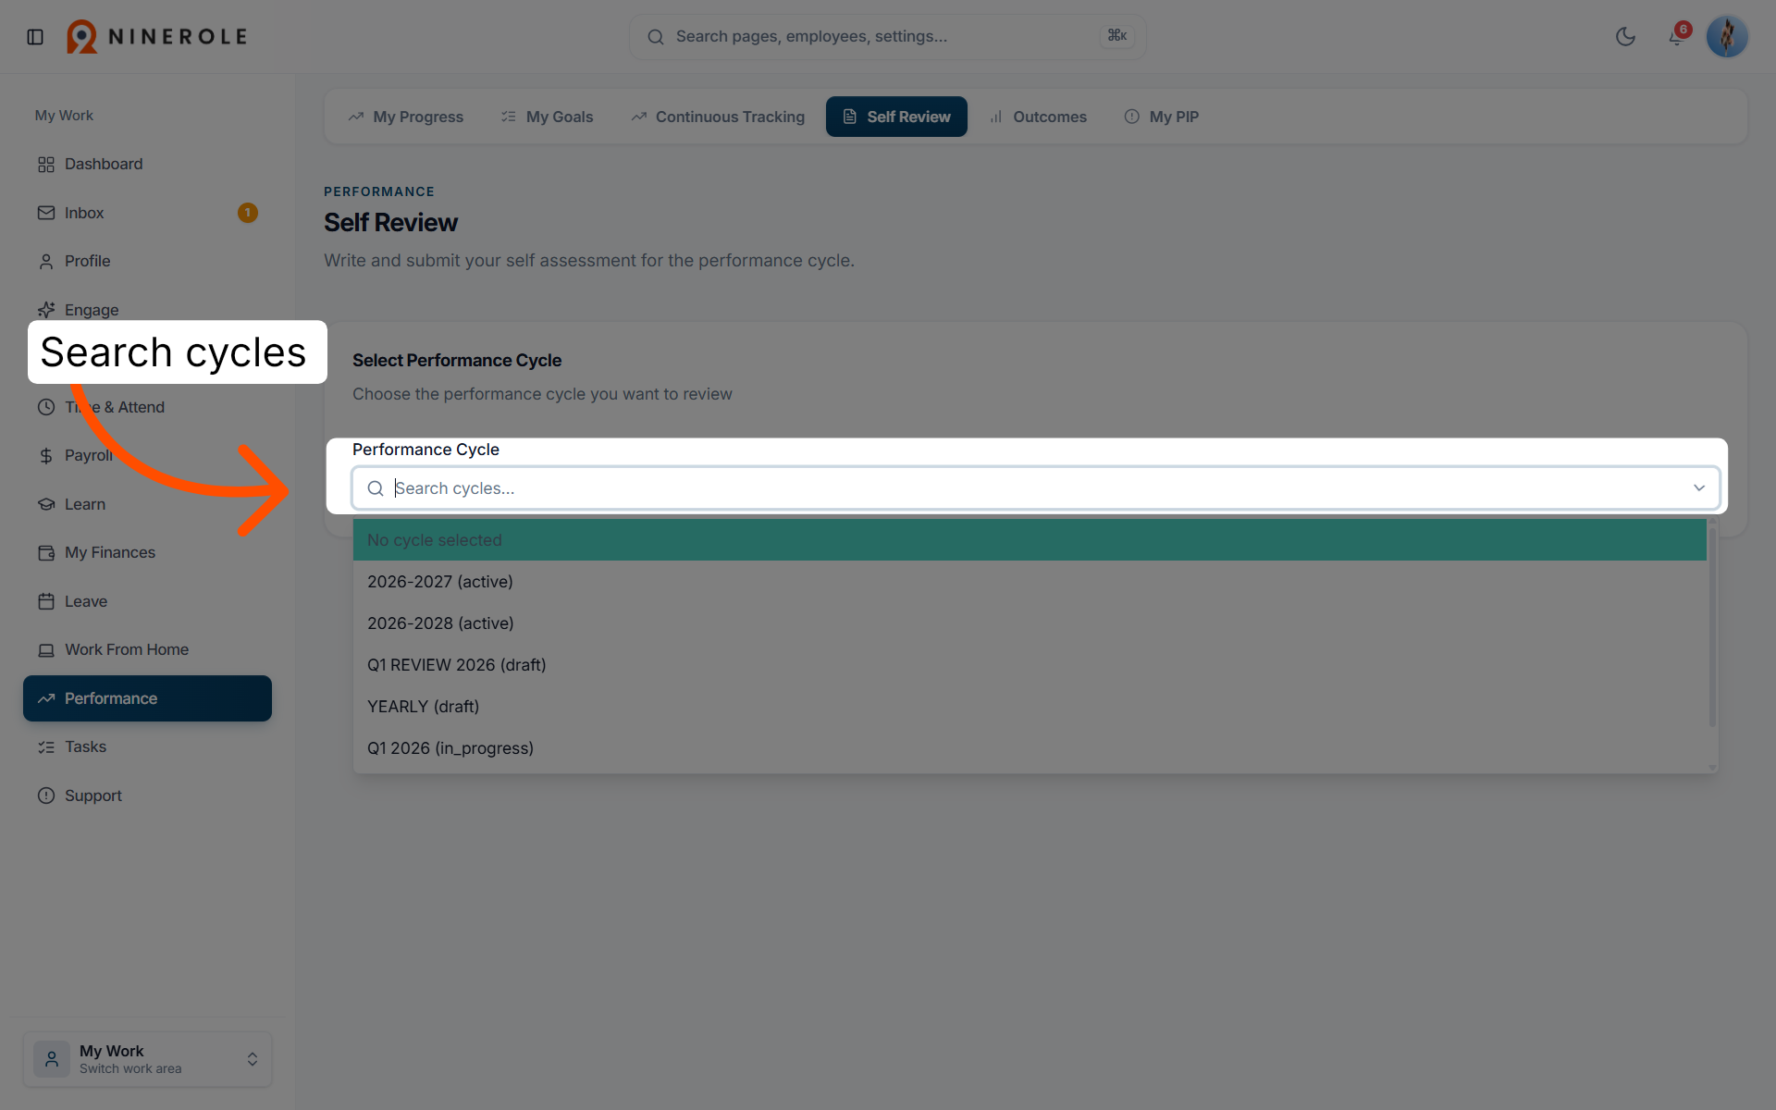
Task: Open Work From Home section
Action: (x=148, y=649)
